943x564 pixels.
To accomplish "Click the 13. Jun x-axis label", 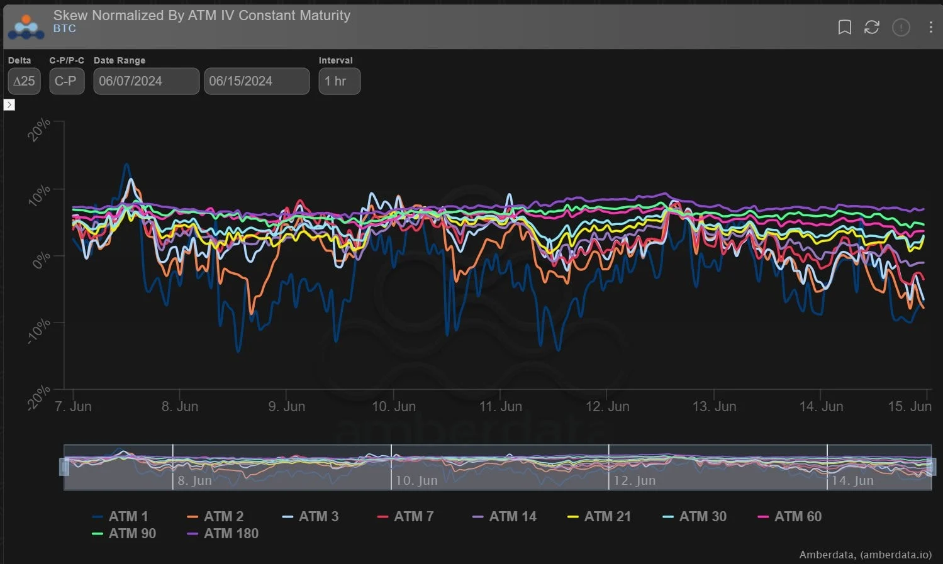I will (x=714, y=407).
